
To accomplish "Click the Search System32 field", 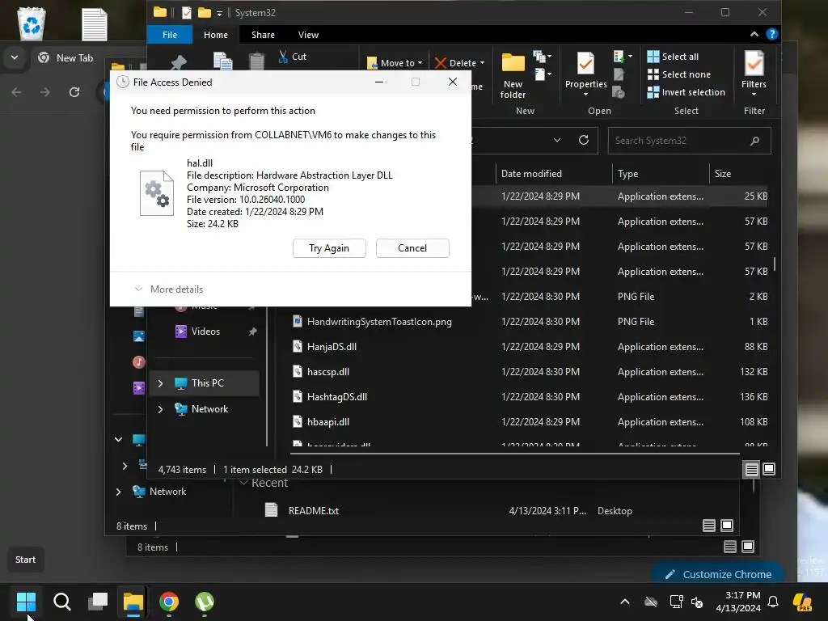I will click(689, 141).
